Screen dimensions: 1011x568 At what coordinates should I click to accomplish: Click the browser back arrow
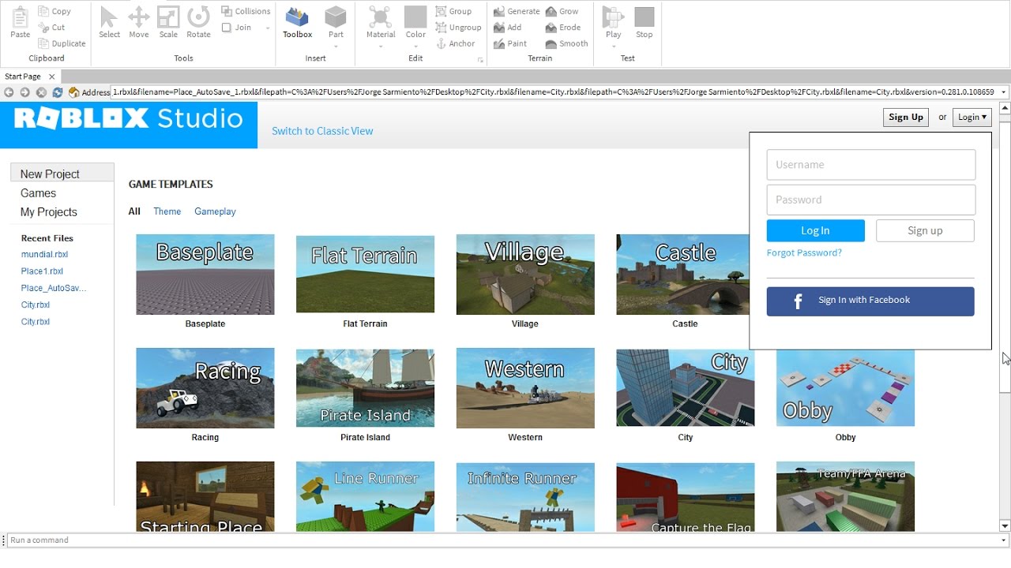9,92
